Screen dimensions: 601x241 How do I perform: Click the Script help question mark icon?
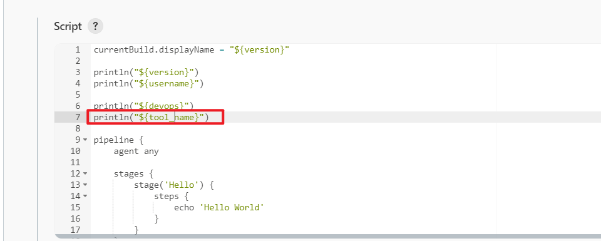pos(95,26)
